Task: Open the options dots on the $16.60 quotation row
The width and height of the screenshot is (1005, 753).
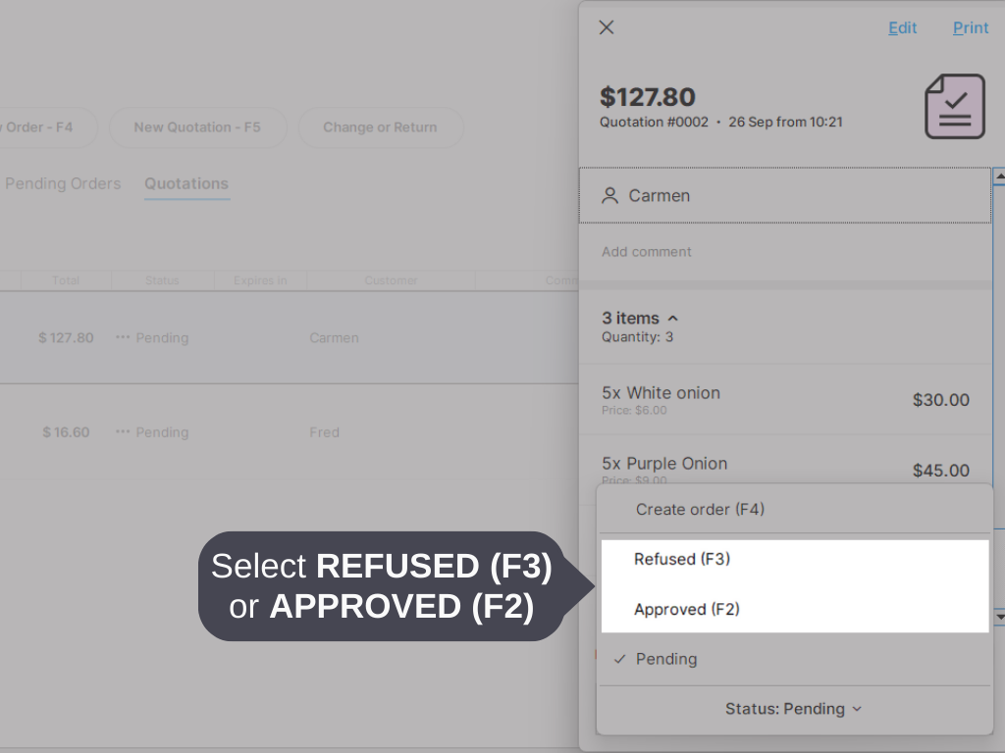Action: 123,432
